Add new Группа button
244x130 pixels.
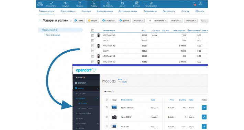pyautogui.click(x=124, y=21)
